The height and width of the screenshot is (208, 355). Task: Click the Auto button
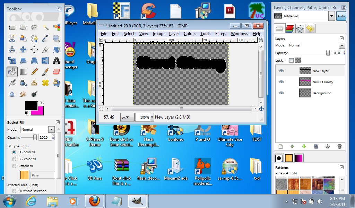341,16
